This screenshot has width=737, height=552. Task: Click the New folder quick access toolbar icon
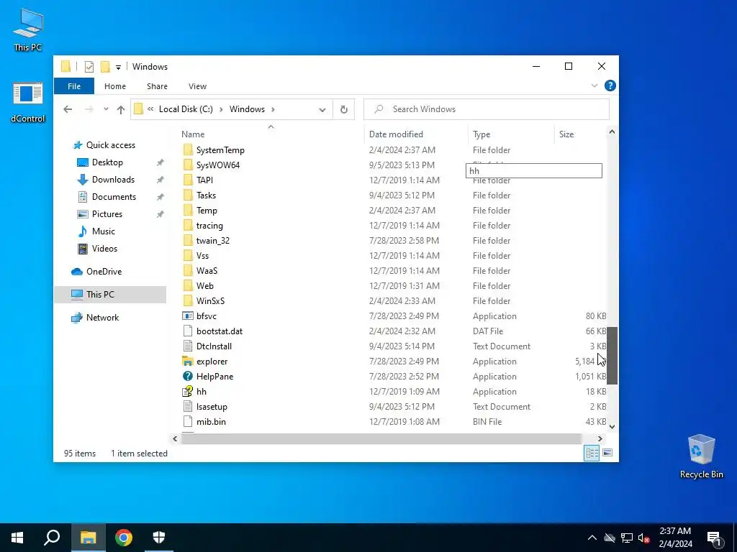[x=105, y=67]
